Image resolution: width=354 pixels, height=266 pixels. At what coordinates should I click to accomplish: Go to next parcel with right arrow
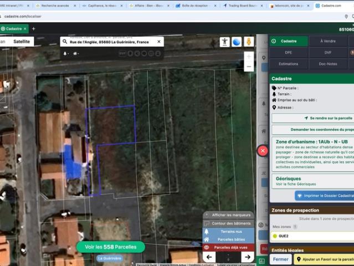(248, 257)
